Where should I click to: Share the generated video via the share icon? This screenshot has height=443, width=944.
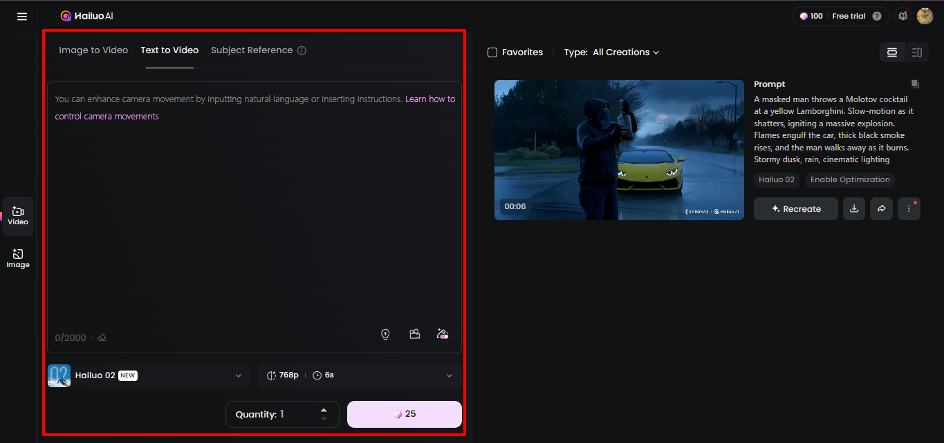(x=881, y=208)
